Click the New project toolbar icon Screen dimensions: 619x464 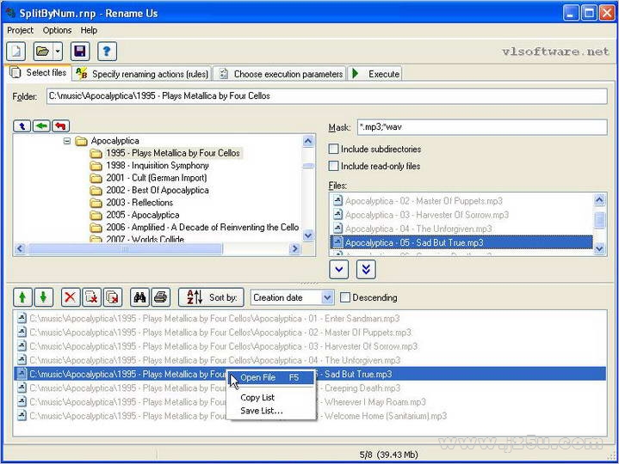[x=15, y=52]
